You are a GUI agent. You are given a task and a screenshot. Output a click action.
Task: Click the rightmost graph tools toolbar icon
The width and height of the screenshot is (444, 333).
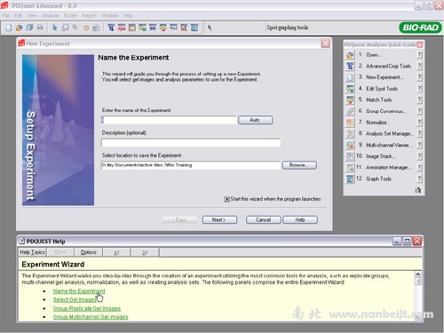pos(194,28)
